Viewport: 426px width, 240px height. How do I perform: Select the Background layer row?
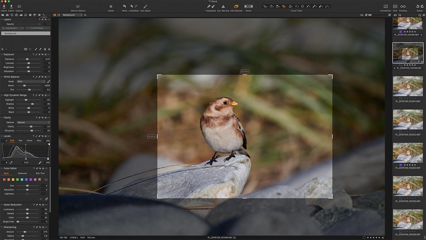click(x=26, y=33)
